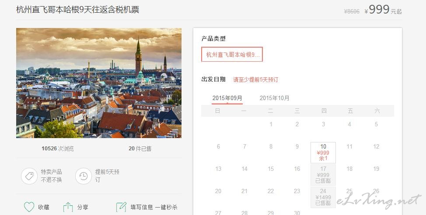Click calendar date 13
The height and width of the screenshot is (215, 426).
[218, 169]
